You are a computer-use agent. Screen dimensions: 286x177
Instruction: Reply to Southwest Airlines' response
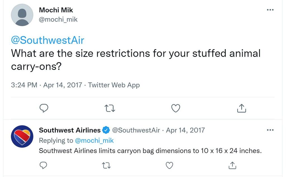43,165
